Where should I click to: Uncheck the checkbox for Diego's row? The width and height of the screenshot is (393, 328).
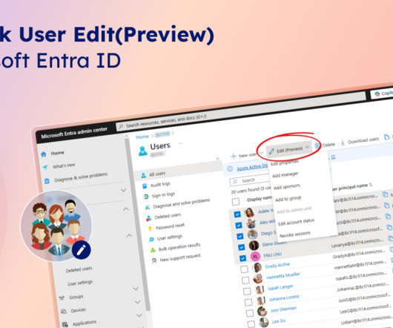click(x=240, y=236)
